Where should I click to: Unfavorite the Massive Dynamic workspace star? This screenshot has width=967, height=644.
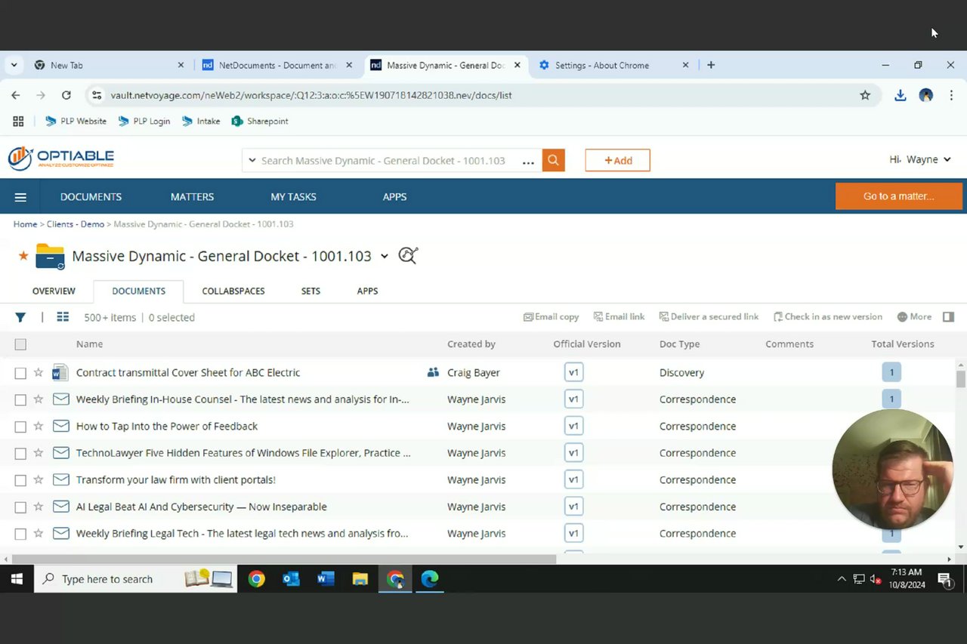[x=23, y=256]
